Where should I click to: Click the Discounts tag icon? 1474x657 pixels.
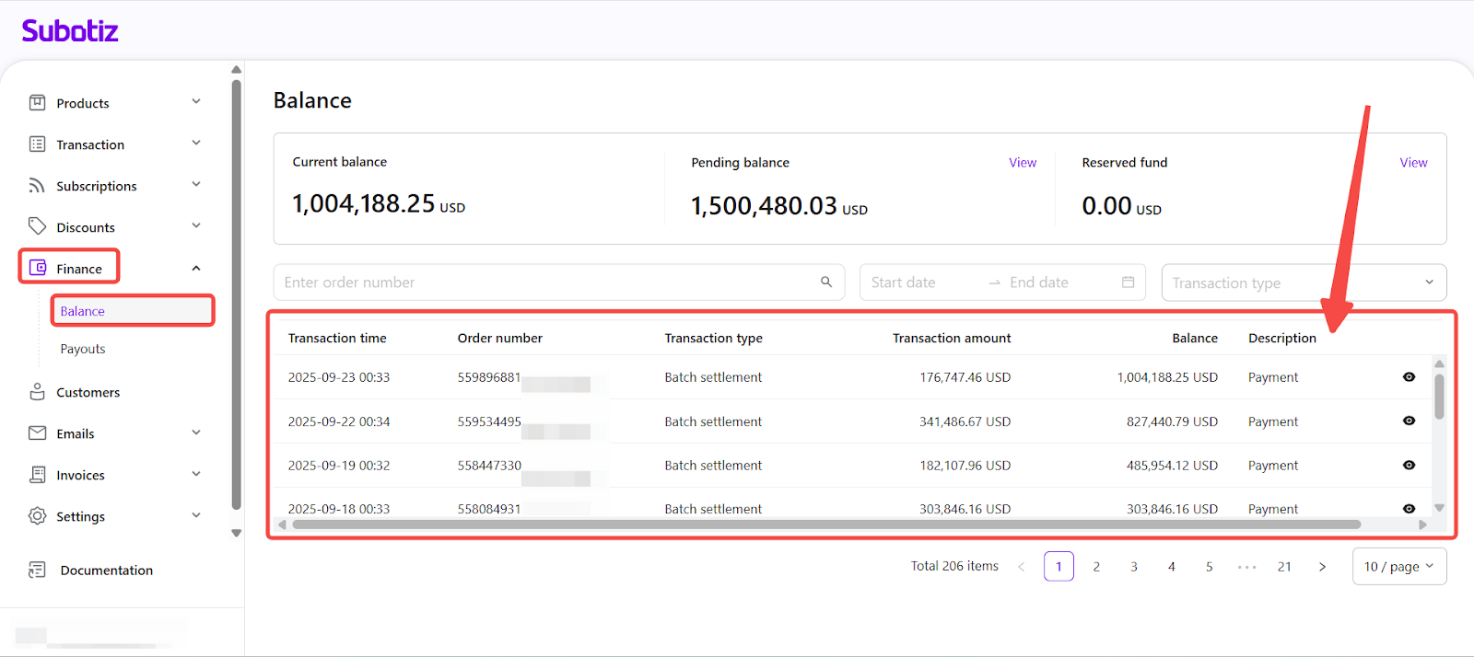37,226
